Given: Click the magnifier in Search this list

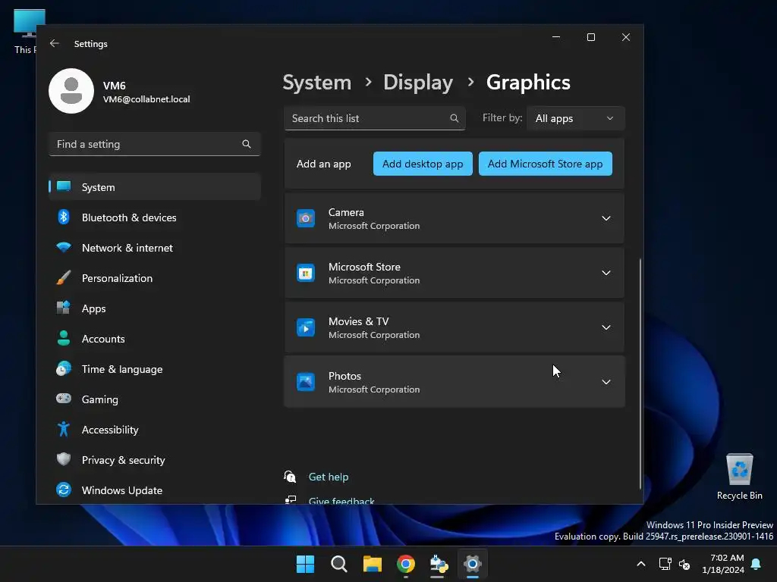Looking at the screenshot, I should click(454, 118).
